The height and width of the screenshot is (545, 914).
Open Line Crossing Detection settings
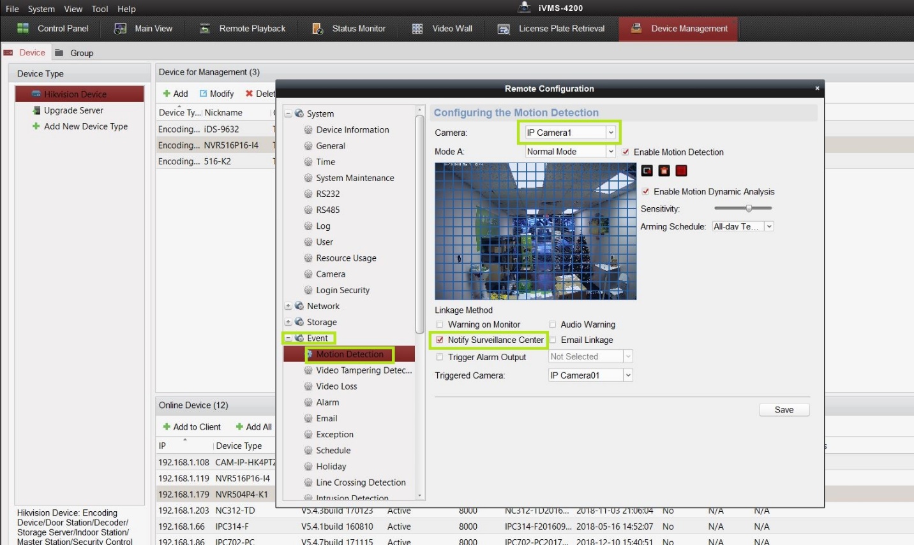(361, 483)
